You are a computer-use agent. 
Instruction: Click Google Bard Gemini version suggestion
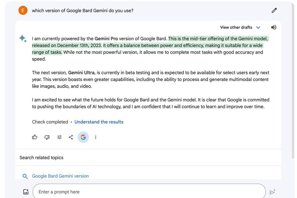(x=60, y=176)
